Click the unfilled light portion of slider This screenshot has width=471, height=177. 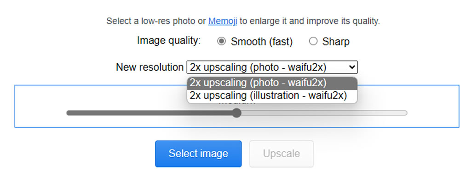[324, 113]
